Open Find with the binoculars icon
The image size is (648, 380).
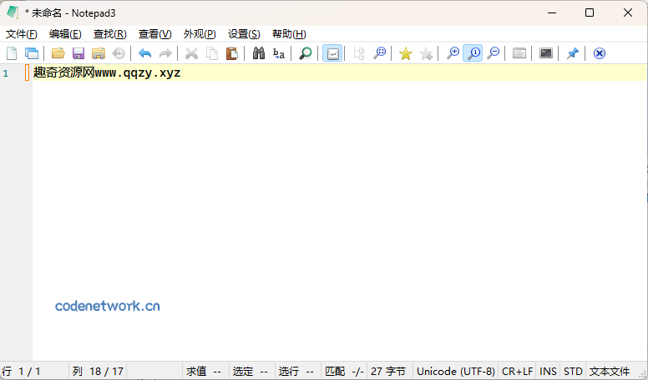tap(259, 53)
